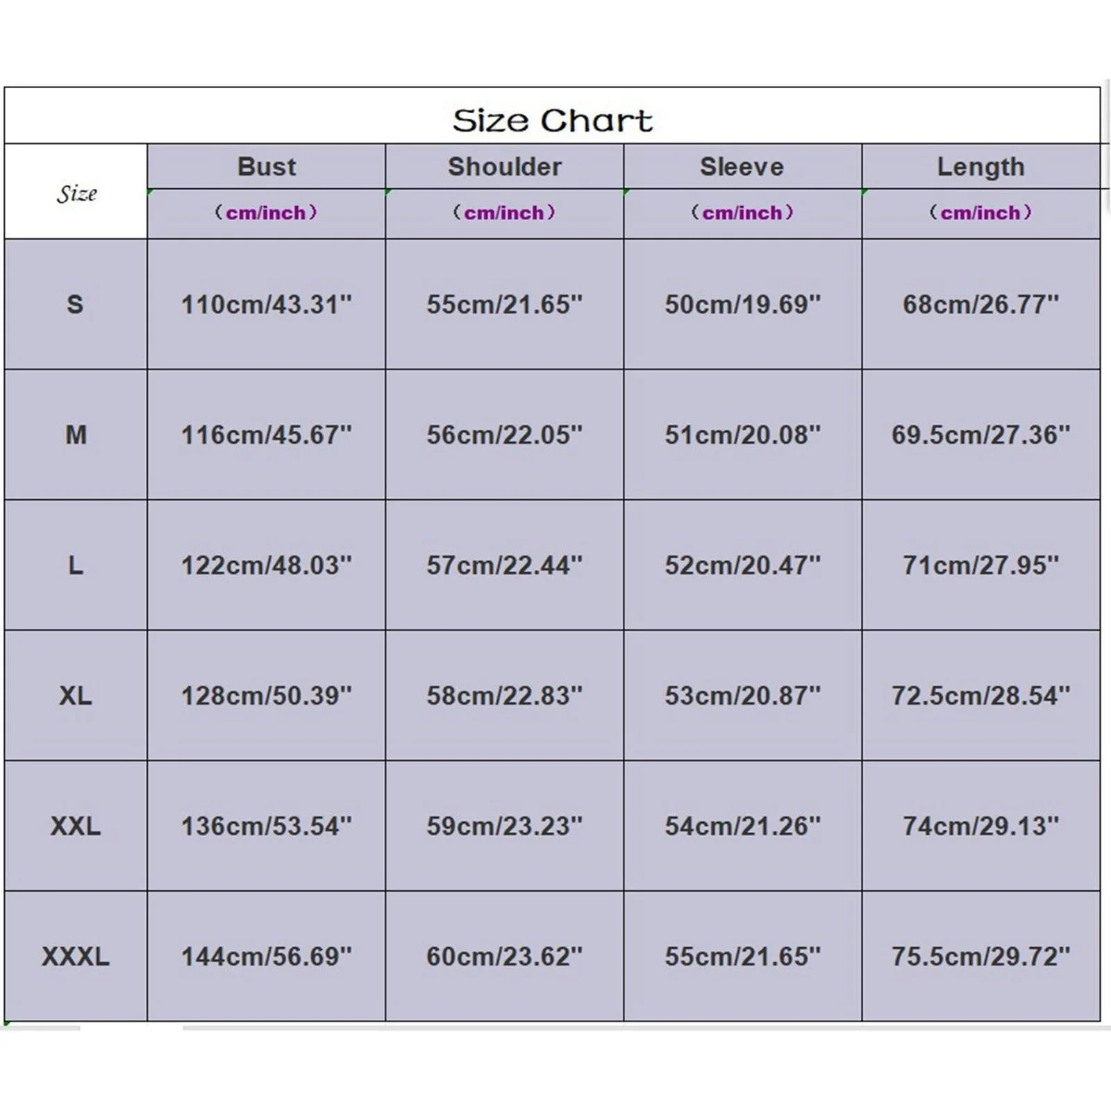
Task: Click the cm/inch label under Bust
Action: pos(266,212)
